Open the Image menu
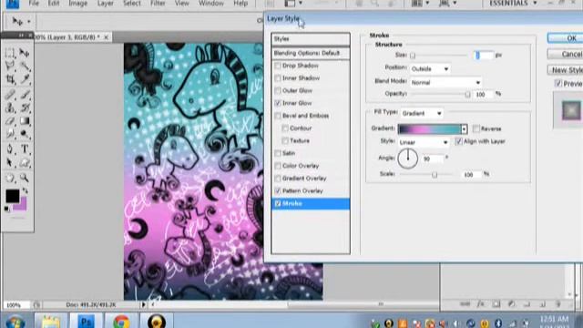The height and width of the screenshot is (328, 583). coord(77,4)
